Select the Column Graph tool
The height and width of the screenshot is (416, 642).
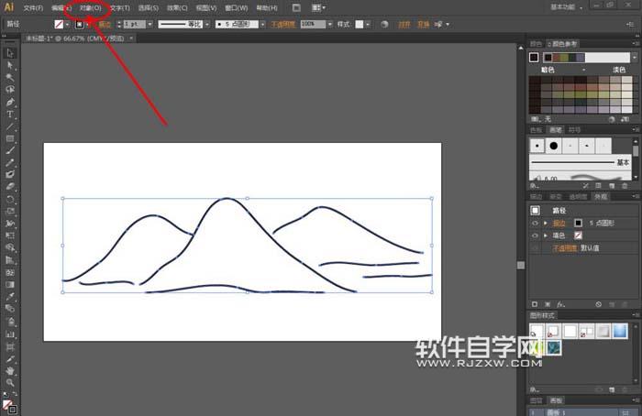10,334
